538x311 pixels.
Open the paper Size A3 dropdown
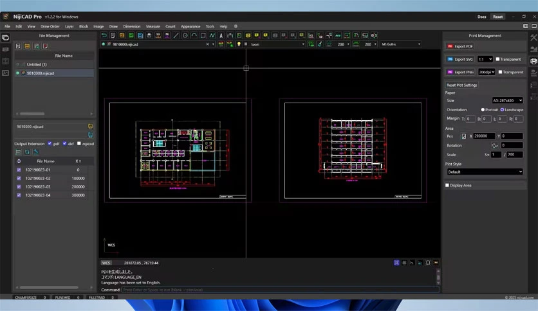[508, 100]
